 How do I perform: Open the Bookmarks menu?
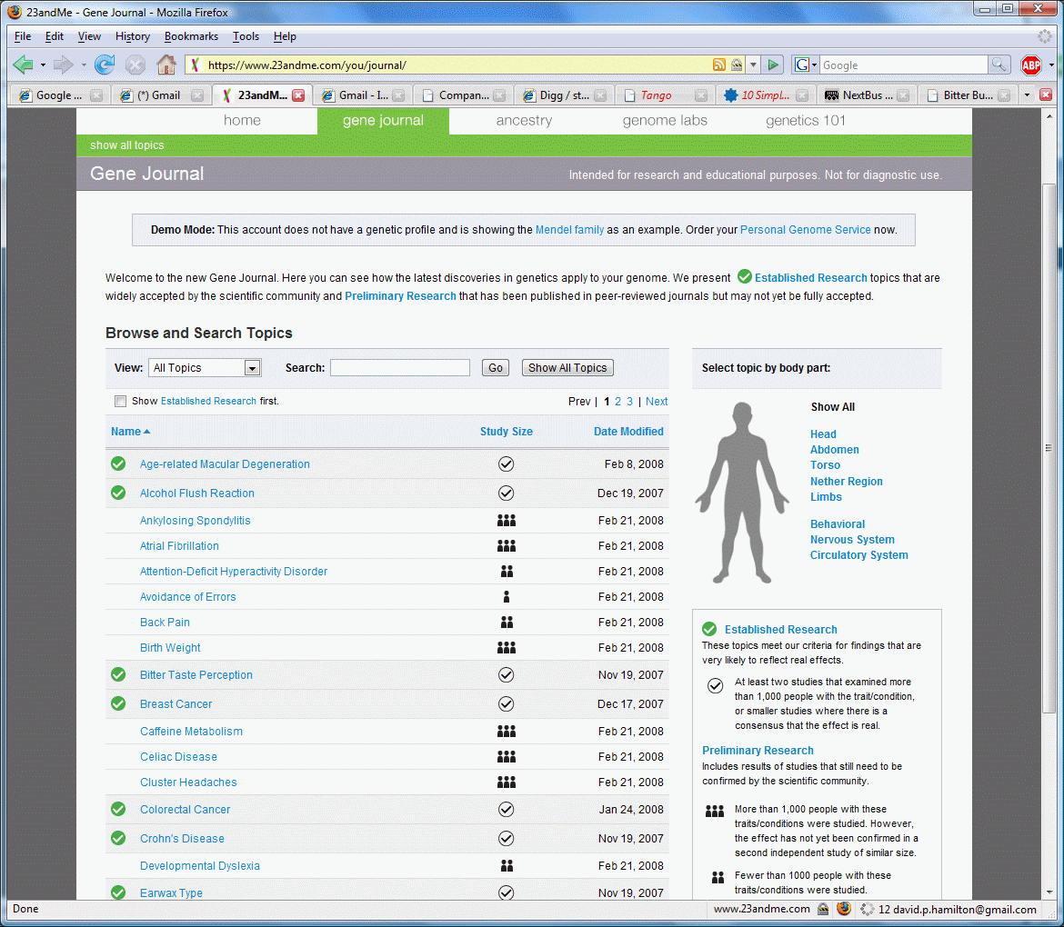[191, 36]
